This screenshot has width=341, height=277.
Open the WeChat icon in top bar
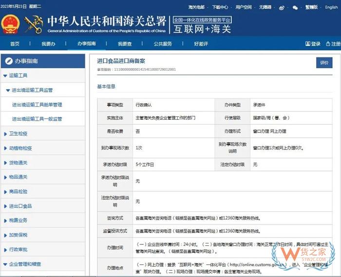click(295, 8)
